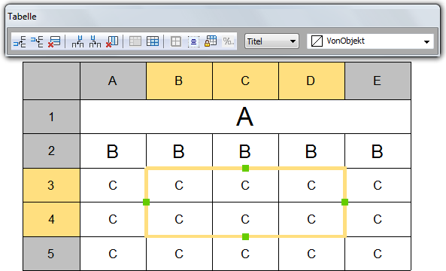The width and height of the screenshot is (446, 271).
Task: Select the VonObjekt color swatch box
Action: [317, 41]
